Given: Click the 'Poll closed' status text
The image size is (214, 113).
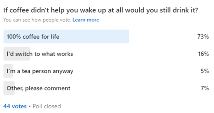Looking at the screenshot, I should click(47, 106).
